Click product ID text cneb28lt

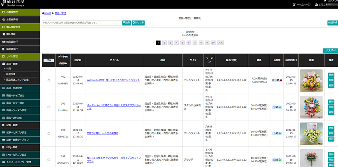63,84
